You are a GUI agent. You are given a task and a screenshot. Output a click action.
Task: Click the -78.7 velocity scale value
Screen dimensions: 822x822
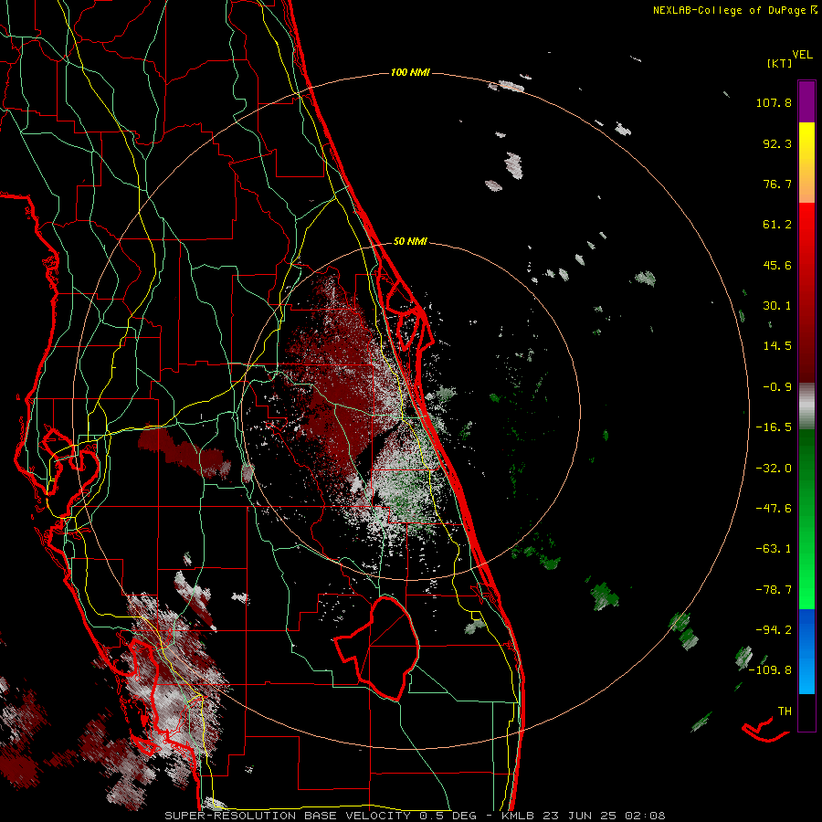coord(774,590)
